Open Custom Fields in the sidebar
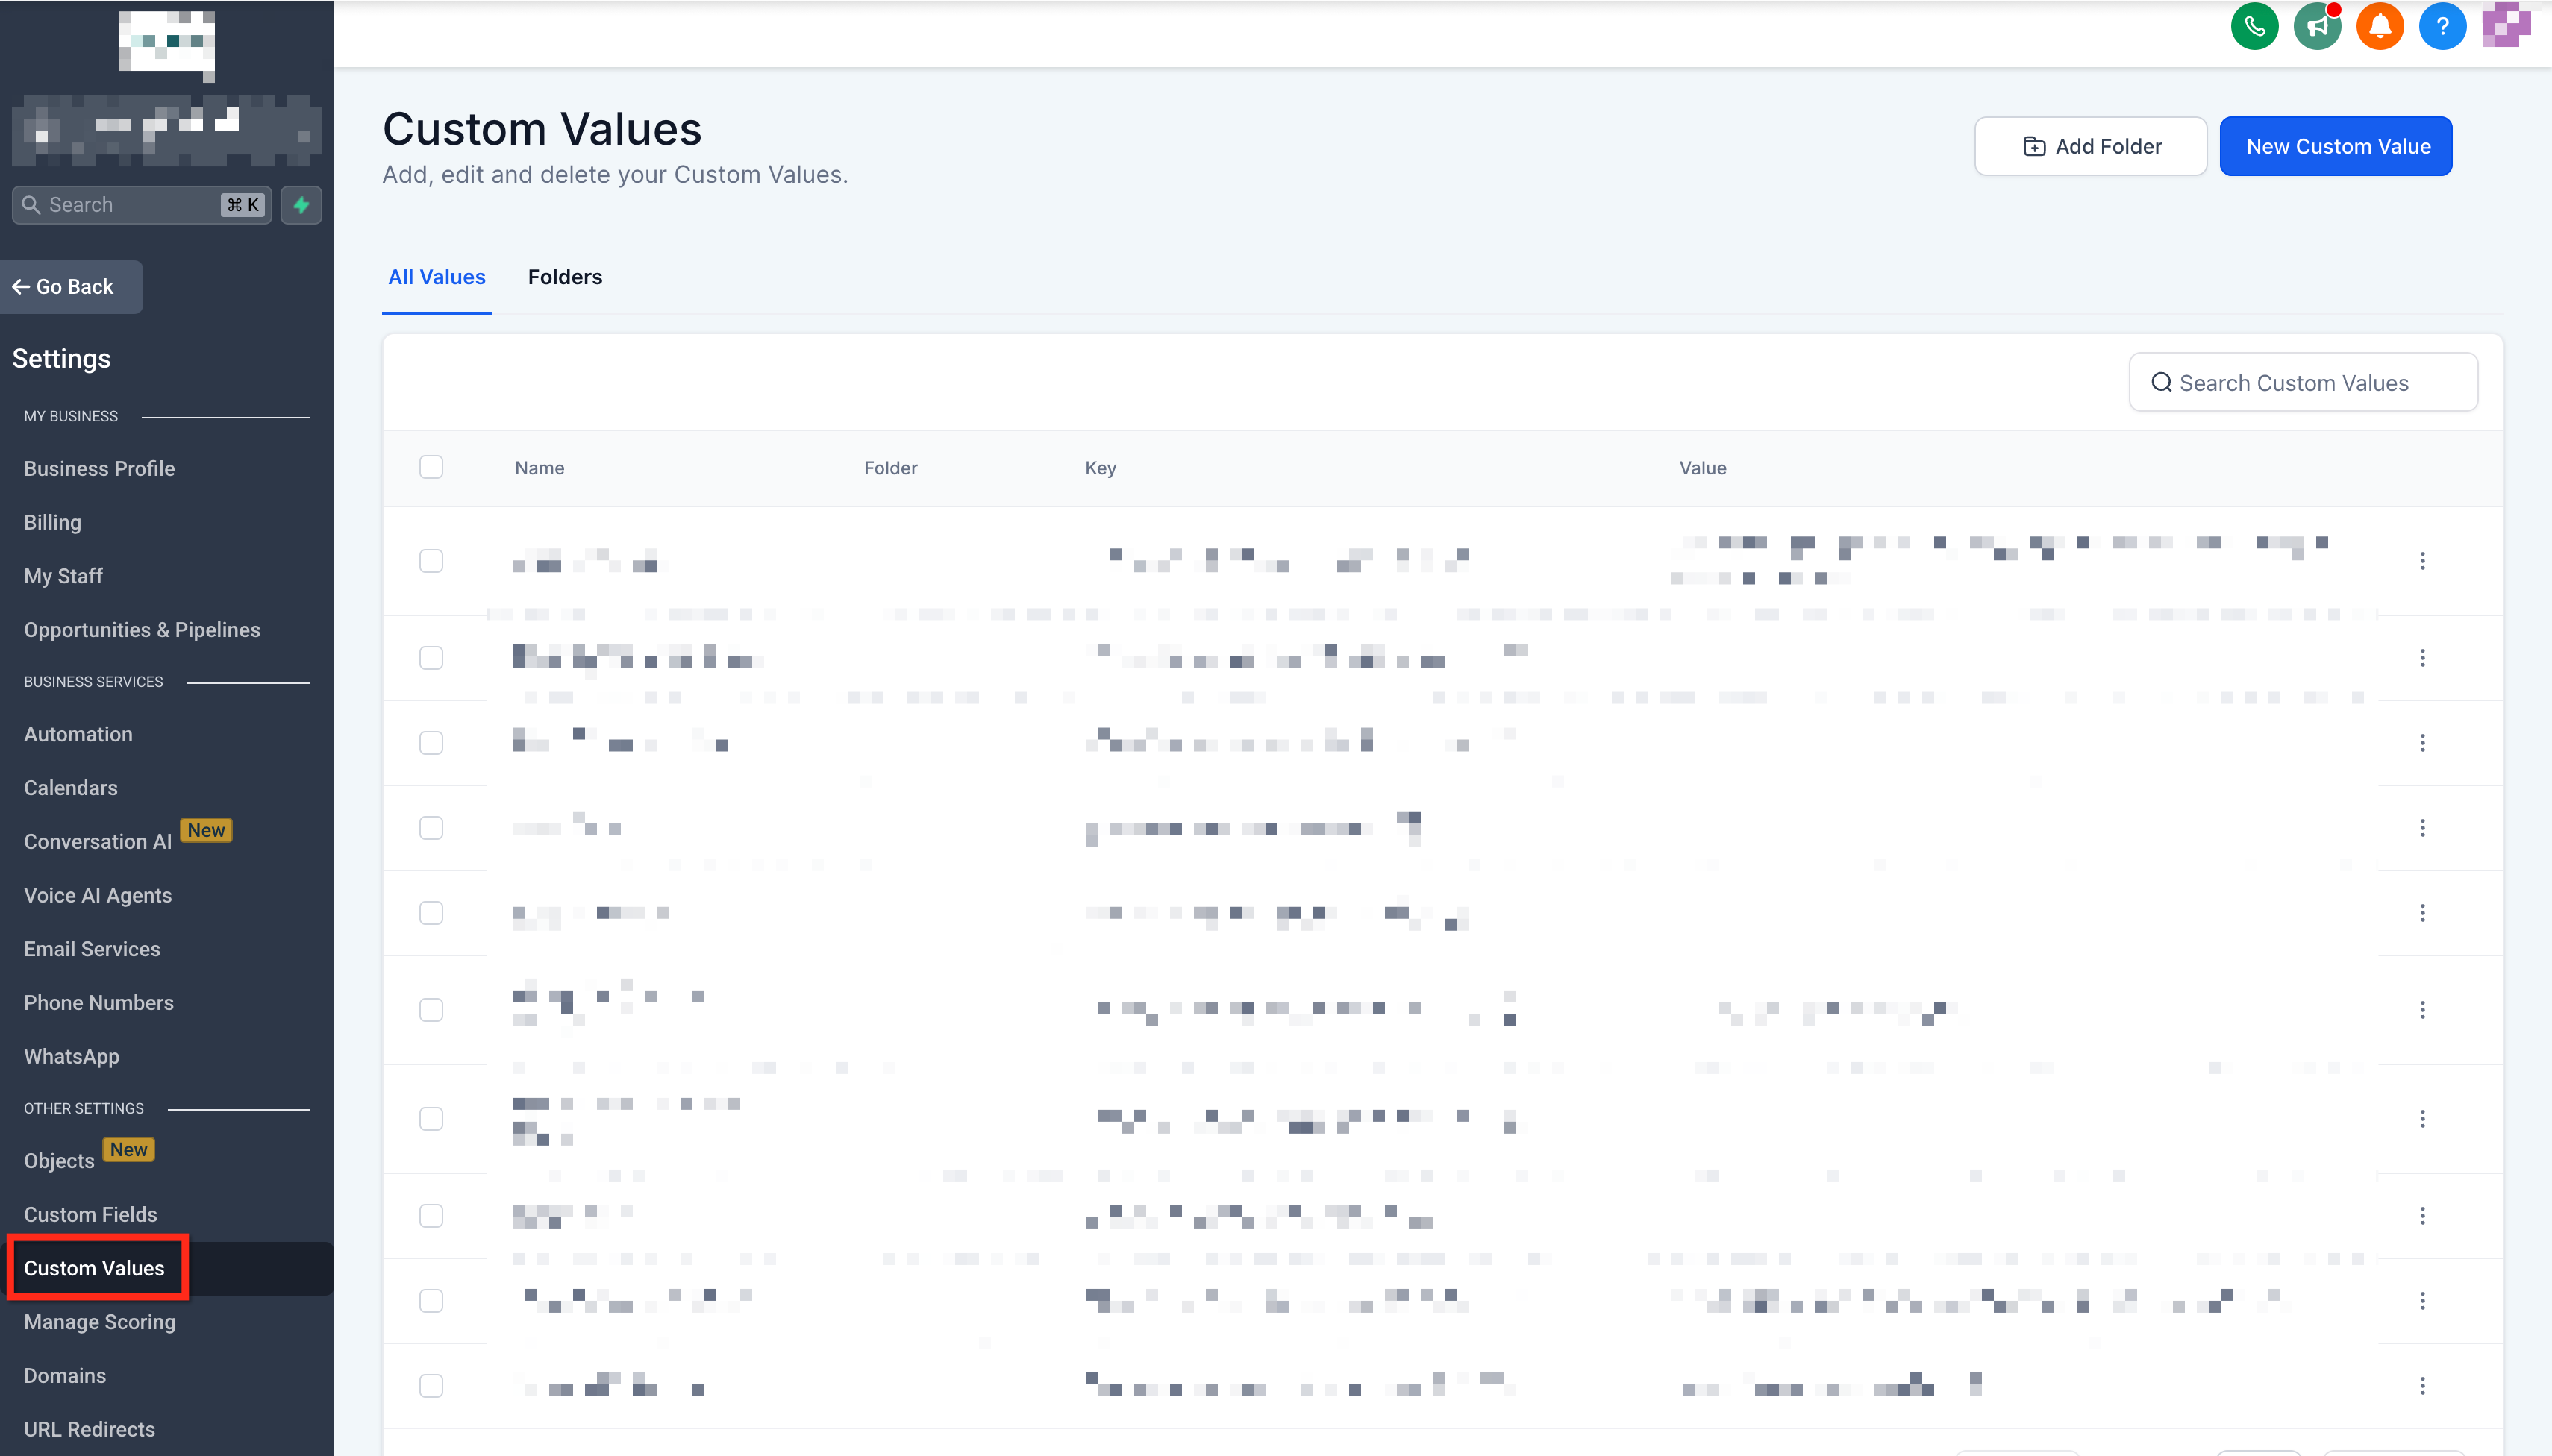Image resolution: width=2552 pixels, height=1456 pixels. click(90, 1214)
